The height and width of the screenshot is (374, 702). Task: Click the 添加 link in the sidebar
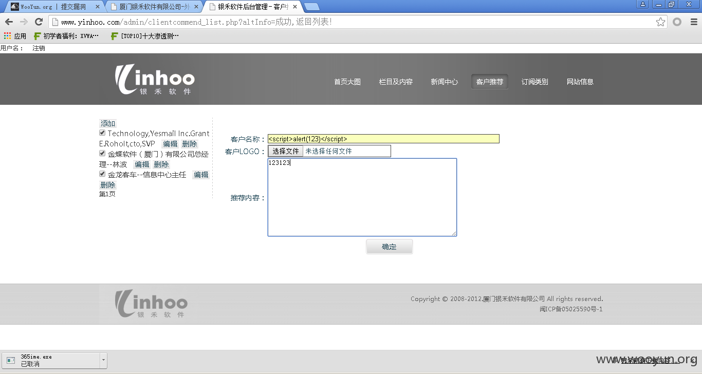(x=108, y=123)
